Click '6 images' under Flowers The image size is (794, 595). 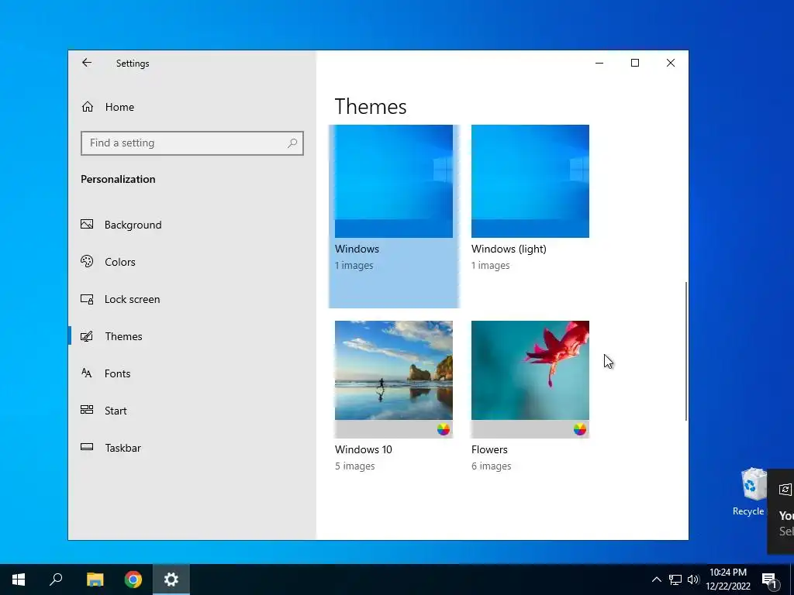pos(491,466)
